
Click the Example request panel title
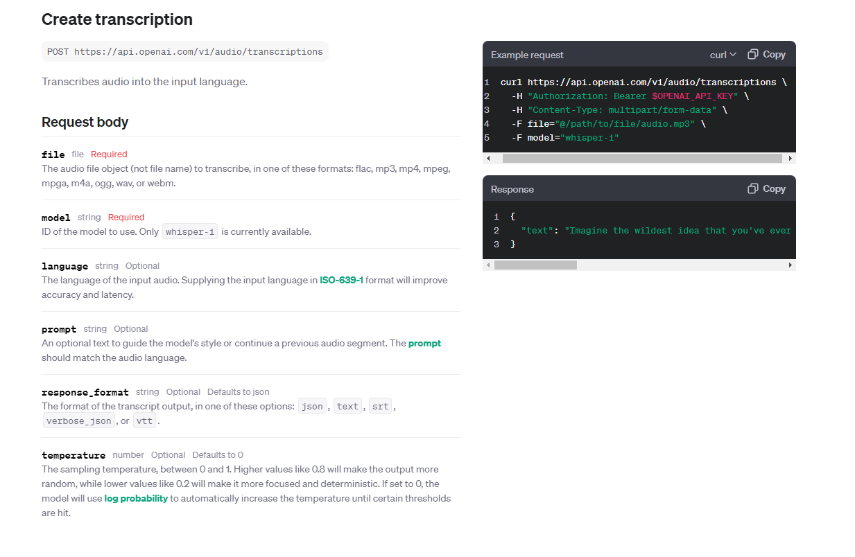(527, 55)
